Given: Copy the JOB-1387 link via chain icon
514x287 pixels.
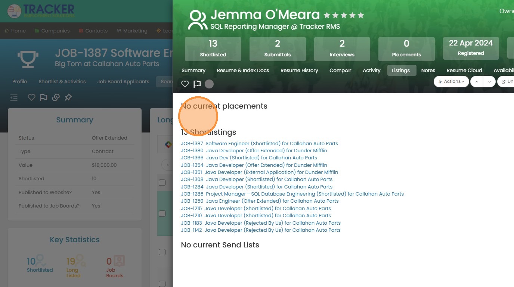Looking at the screenshot, I should pos(56,97).
